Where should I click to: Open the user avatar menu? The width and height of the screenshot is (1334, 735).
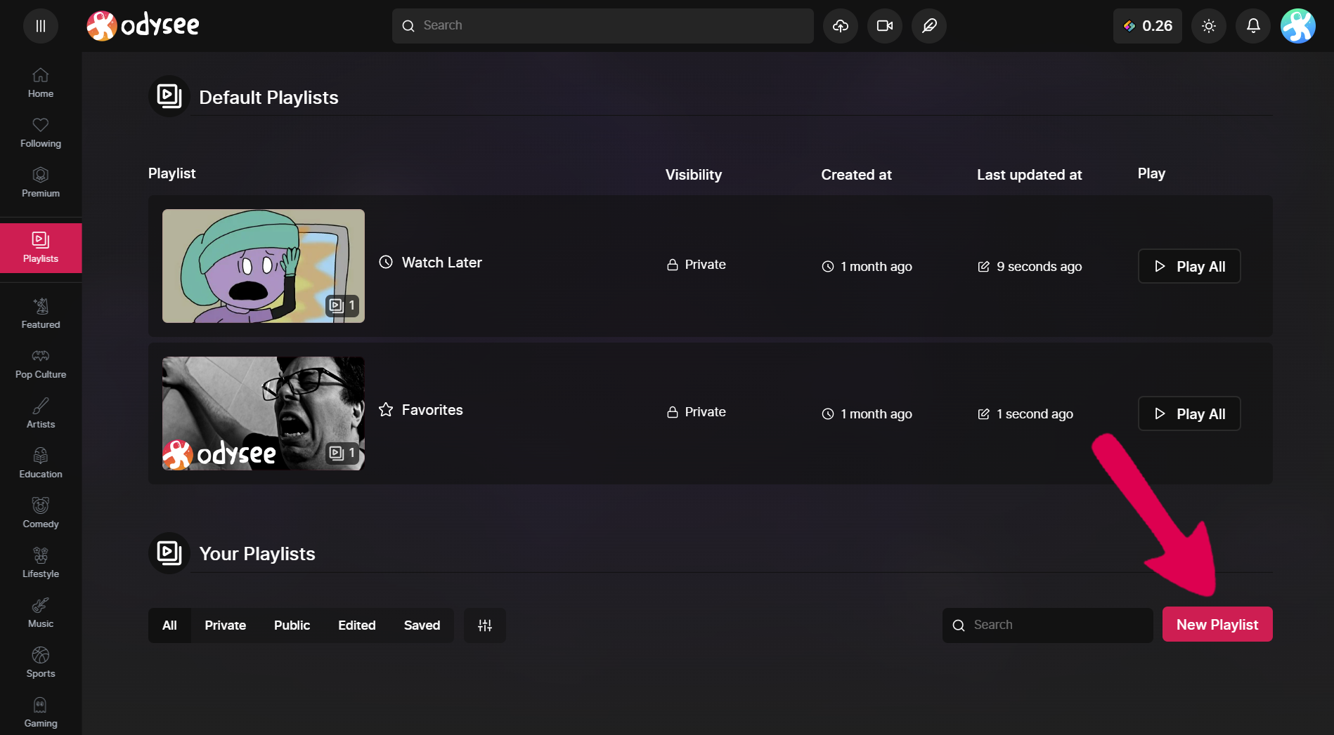pos(1297,26)
